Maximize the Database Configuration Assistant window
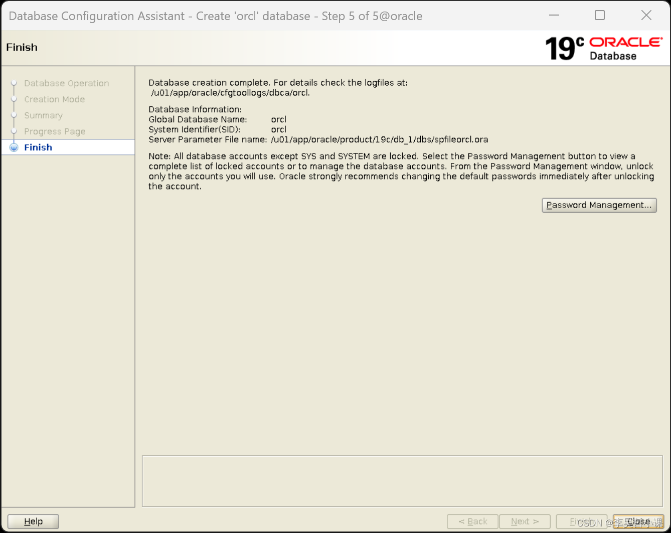This screenshot has height=533, width=671. pyautogui.click(x=600, y=16)
